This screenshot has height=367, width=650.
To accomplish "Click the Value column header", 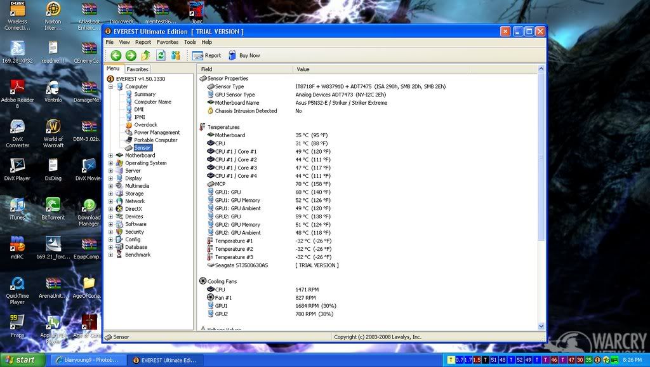I will coord(381,69).
